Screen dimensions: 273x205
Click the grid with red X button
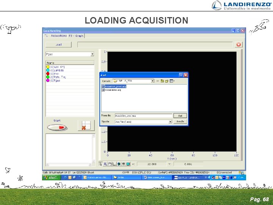point(86,125)
